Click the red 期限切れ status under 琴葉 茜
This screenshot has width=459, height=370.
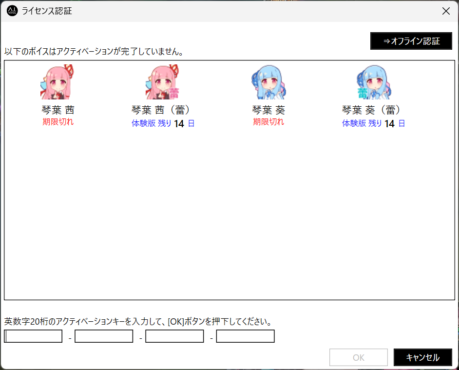click(x=58, y=122)
